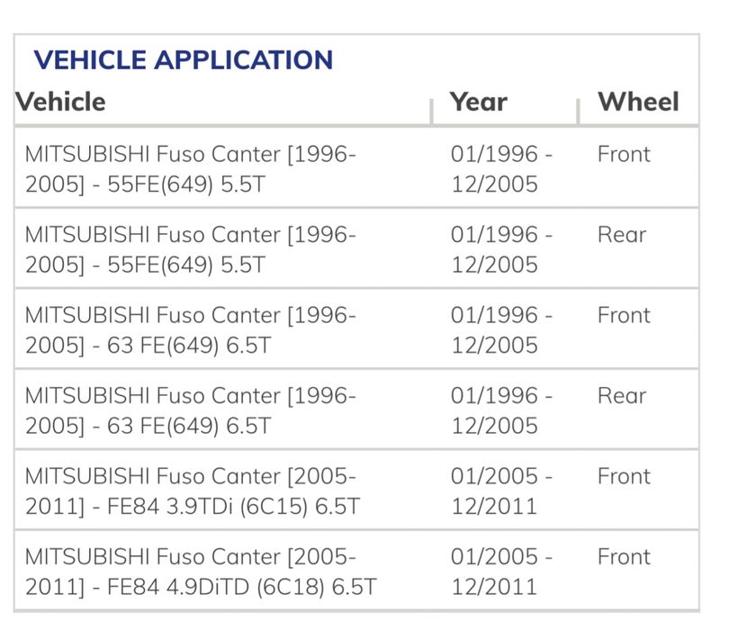Click the divider between Vehicle and Year headers
The height and width of the screenshot is (630, 729).
tap(432, 109)
